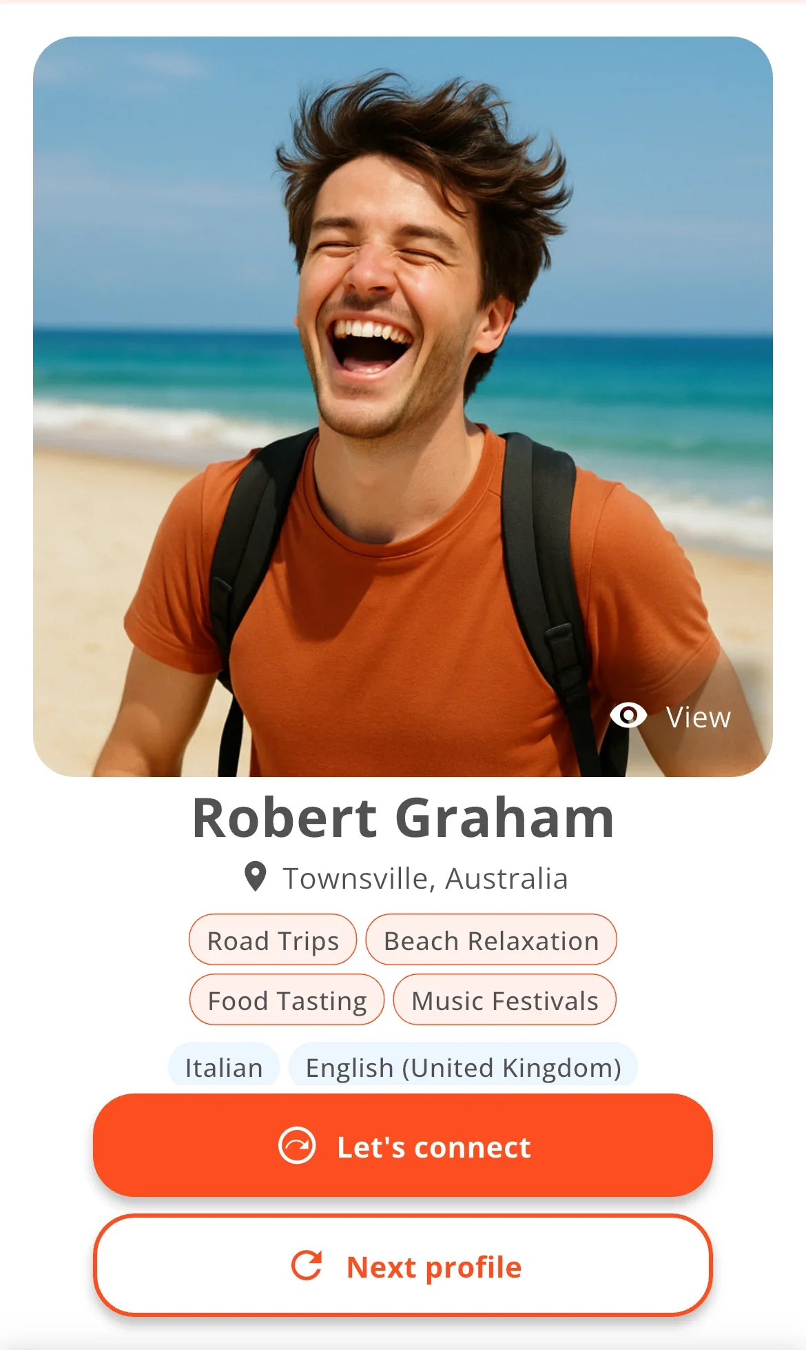Tap the Music Festivals interest chip
This screenshot has width=806, height=1350.
504,1000
